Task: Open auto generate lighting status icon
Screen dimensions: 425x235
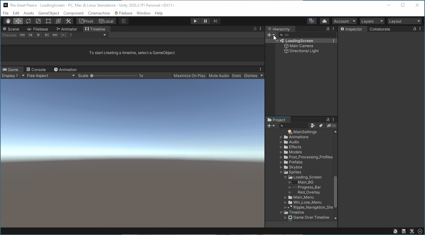Action: [412, 231]
